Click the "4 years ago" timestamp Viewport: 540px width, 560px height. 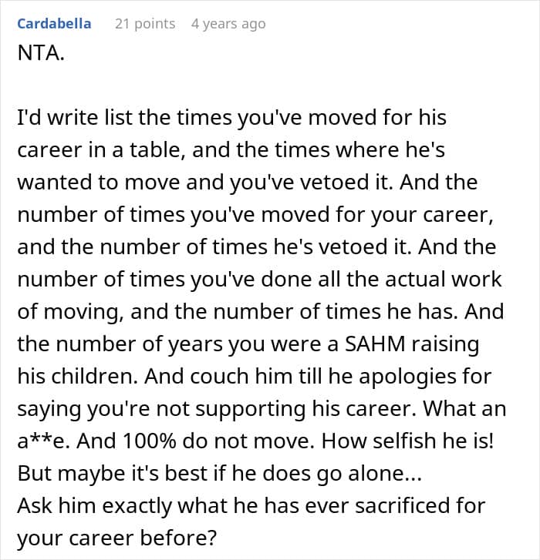pos(228,24)
